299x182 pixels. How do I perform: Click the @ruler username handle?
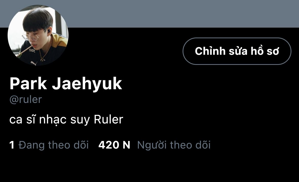point(26,99)
